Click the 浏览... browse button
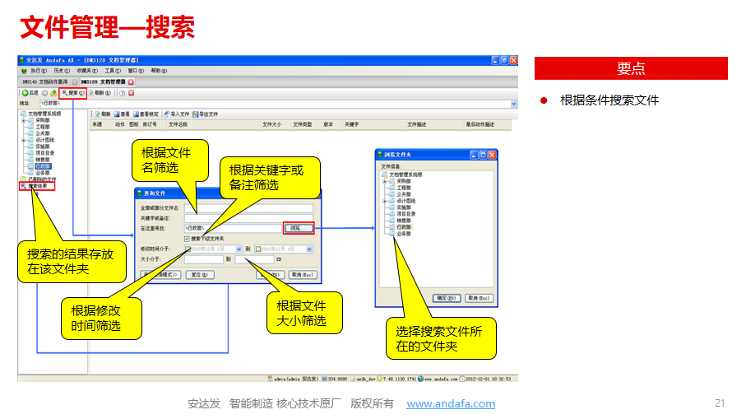This screenshot has height=419, width=746. [298, 227]
